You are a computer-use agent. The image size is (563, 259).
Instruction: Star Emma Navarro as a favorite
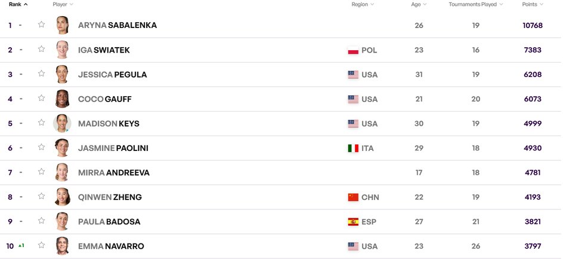tap(42, 245)
